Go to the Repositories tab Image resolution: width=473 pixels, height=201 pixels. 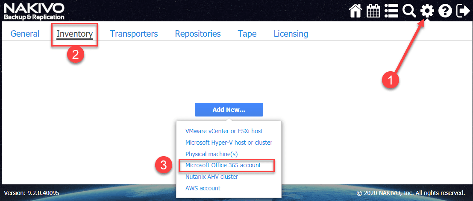tap(198, 33)
